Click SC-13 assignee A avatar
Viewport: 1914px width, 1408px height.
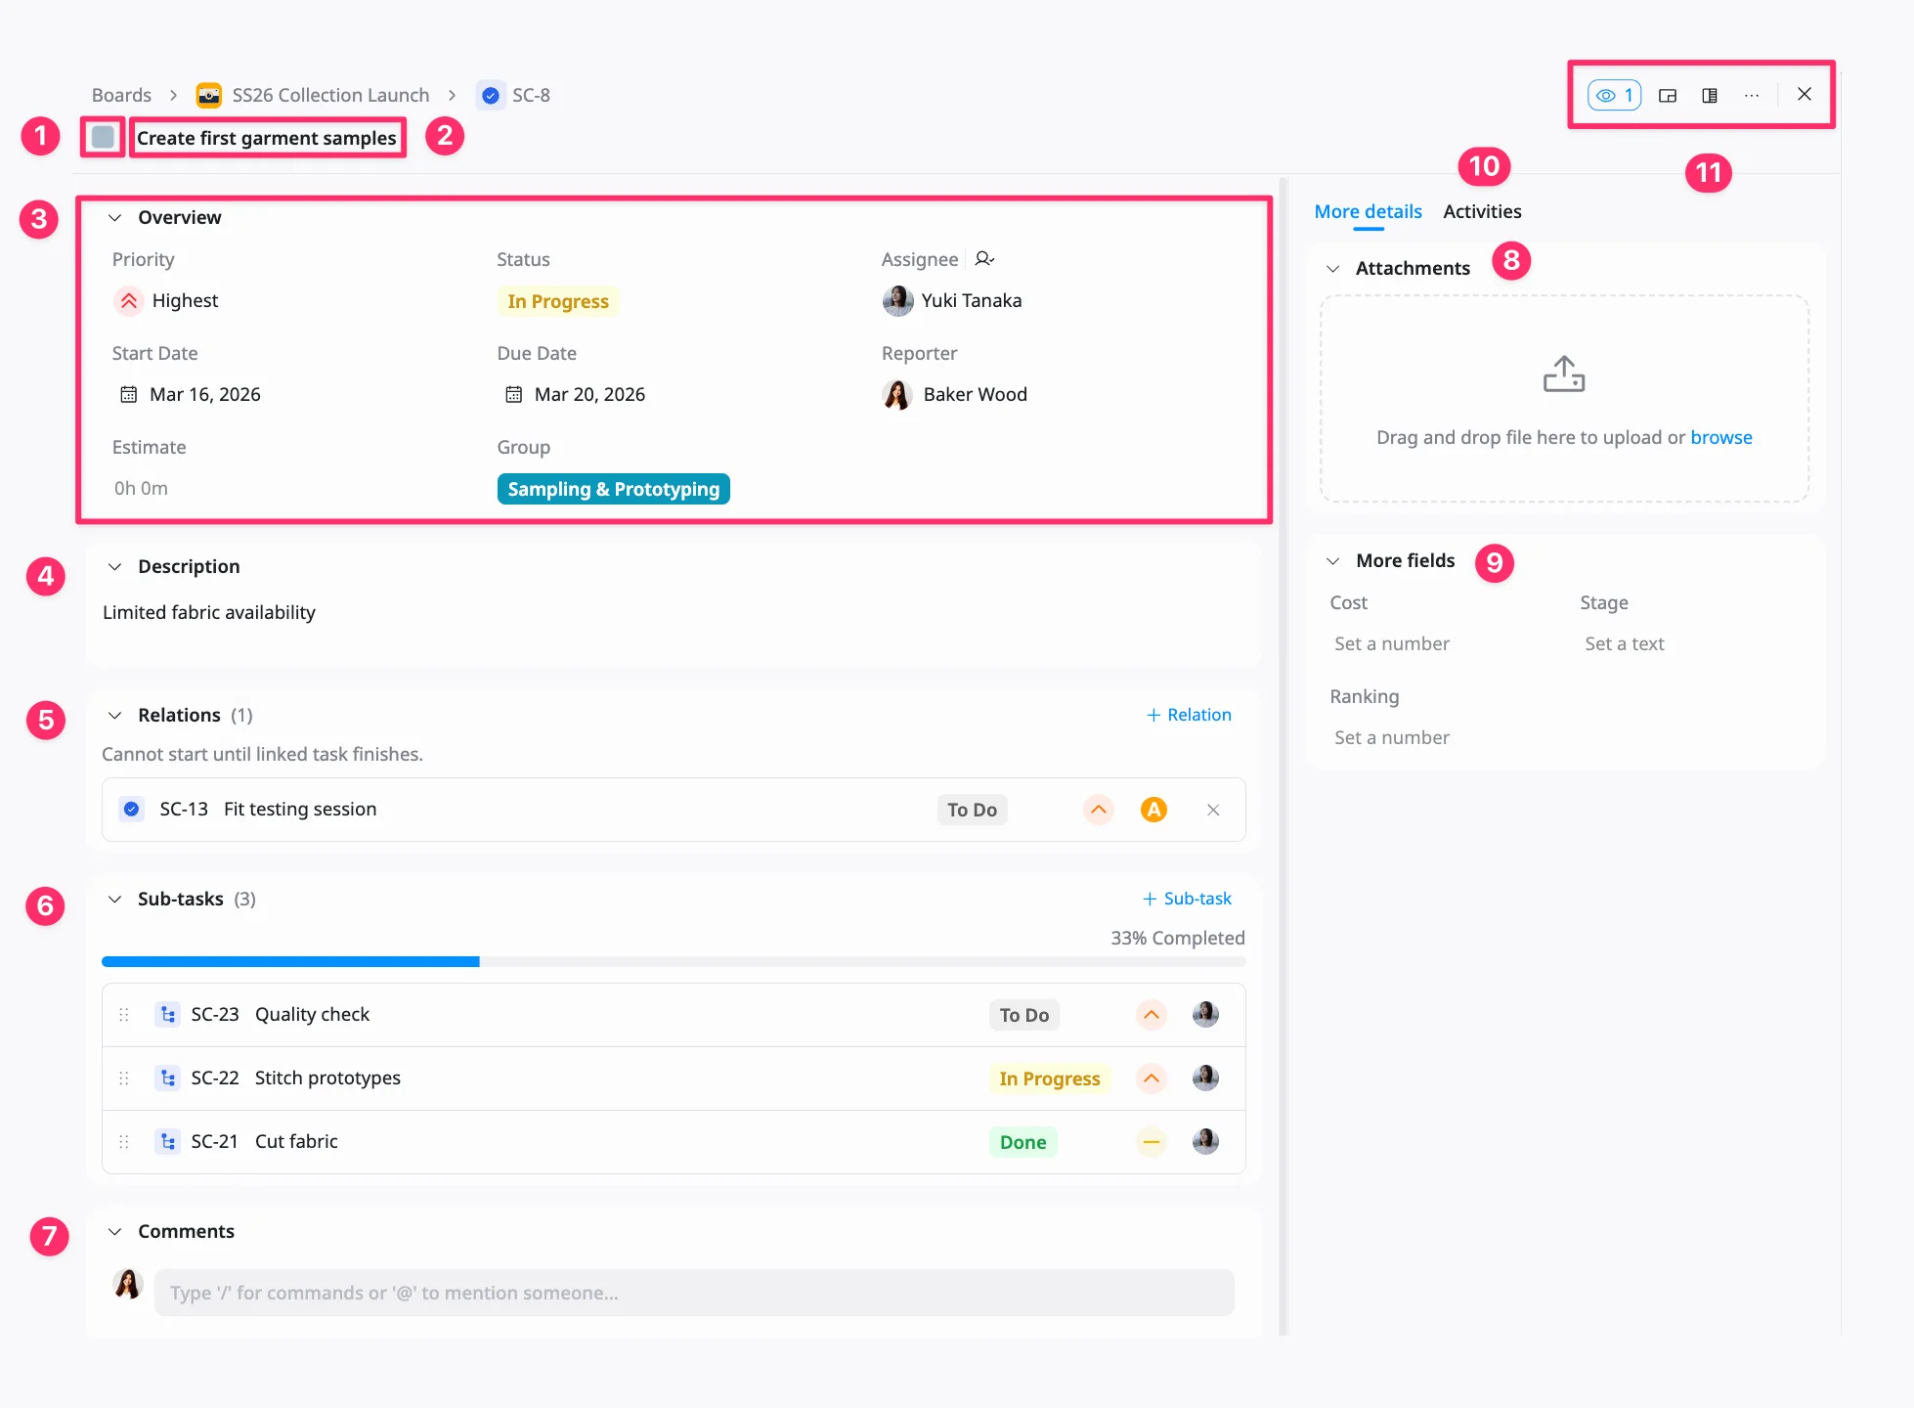tap(1153, 810)
